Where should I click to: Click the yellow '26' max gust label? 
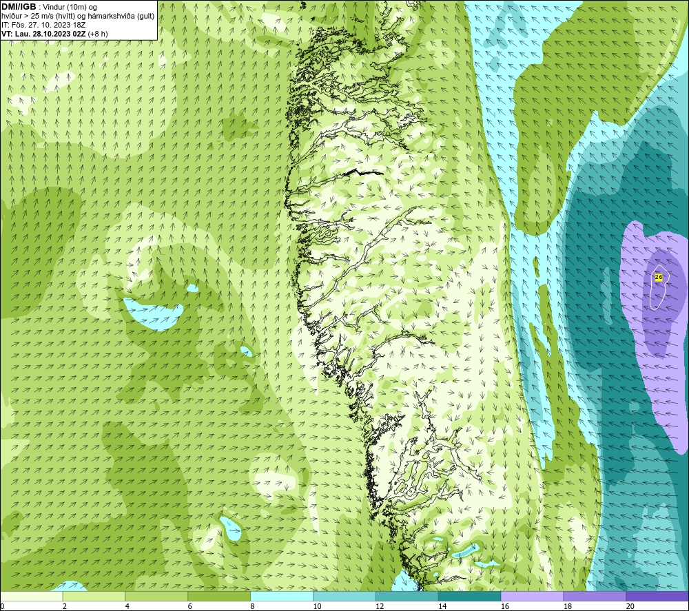coord(659,277)
